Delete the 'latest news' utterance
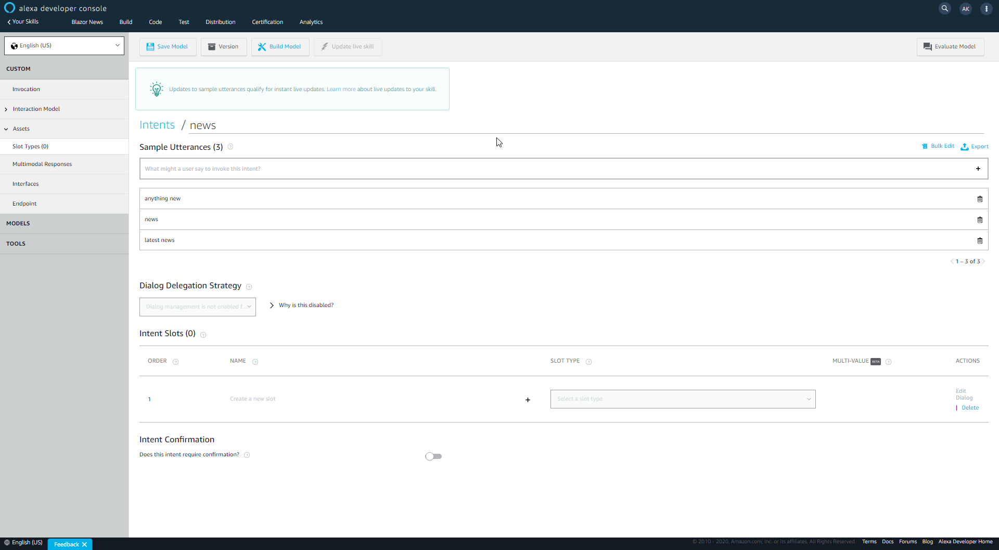This screenshot has height=550, width=999. [x=980, y=240]
